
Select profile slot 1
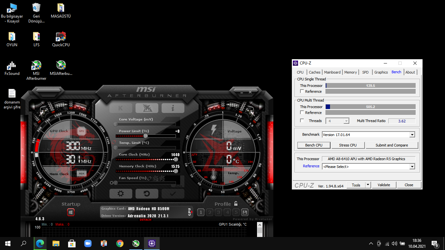click(x=201, y=213)
